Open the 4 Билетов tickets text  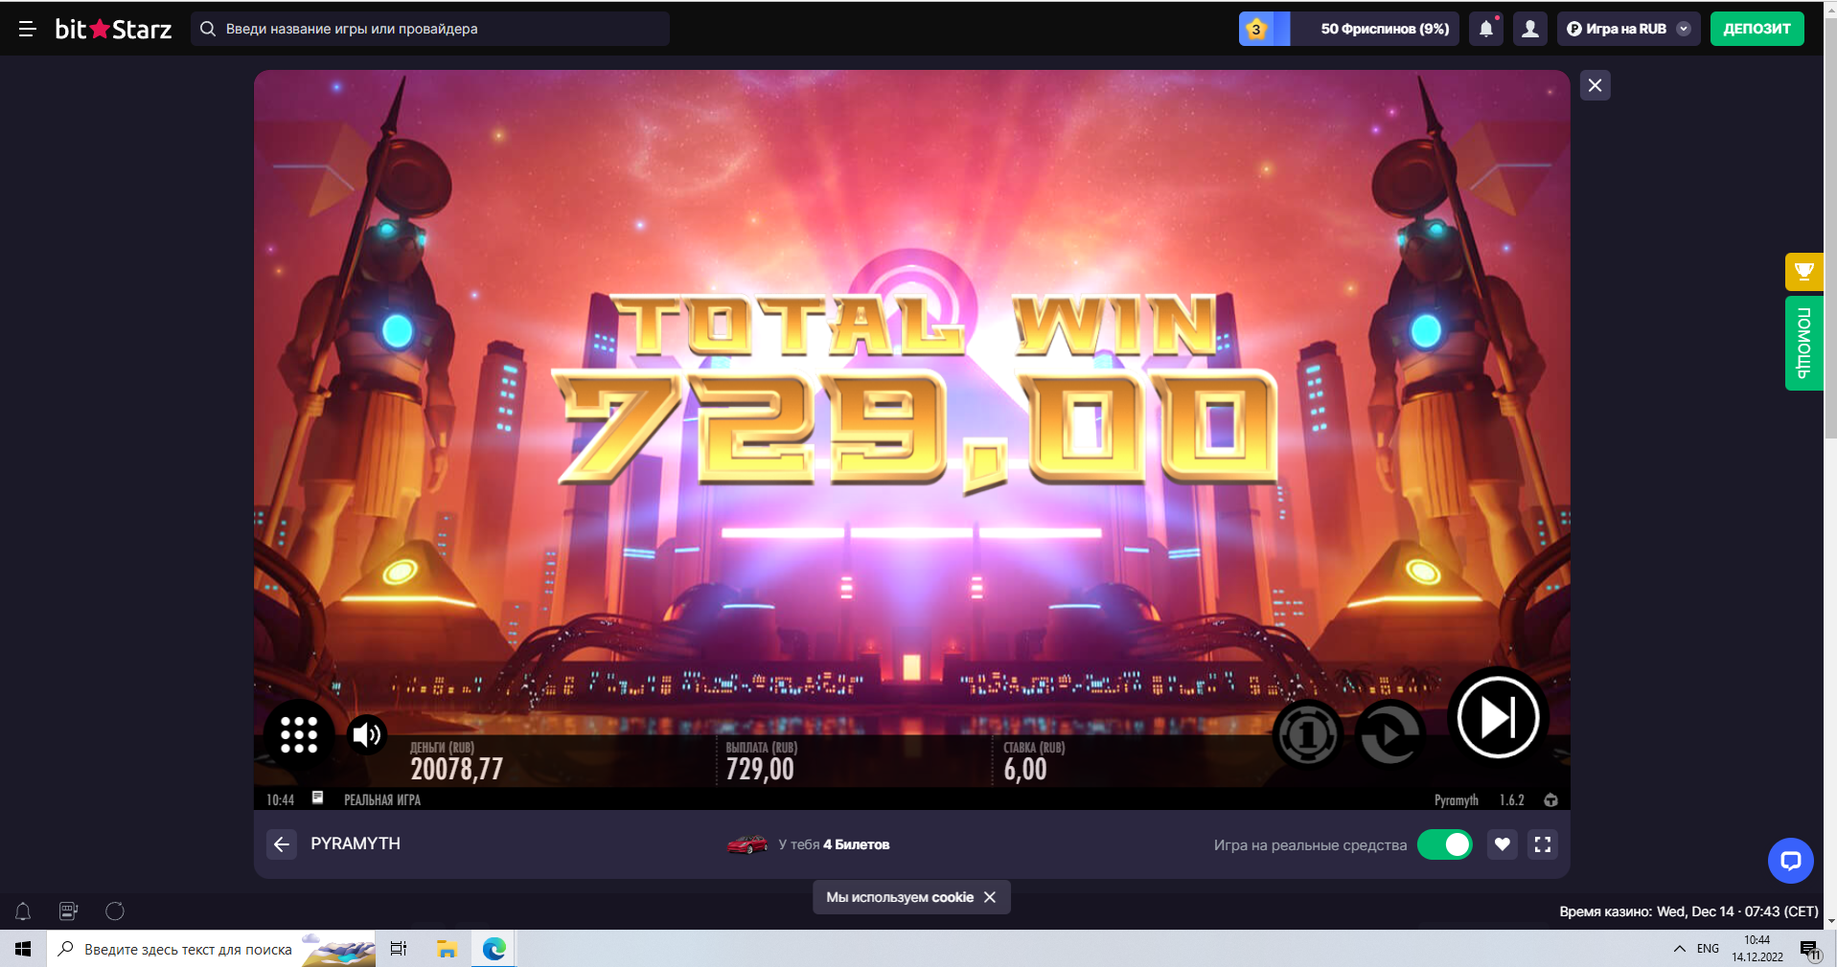(x=856, y=844)
